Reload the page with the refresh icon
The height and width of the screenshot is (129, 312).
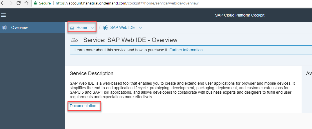[19, 3]
